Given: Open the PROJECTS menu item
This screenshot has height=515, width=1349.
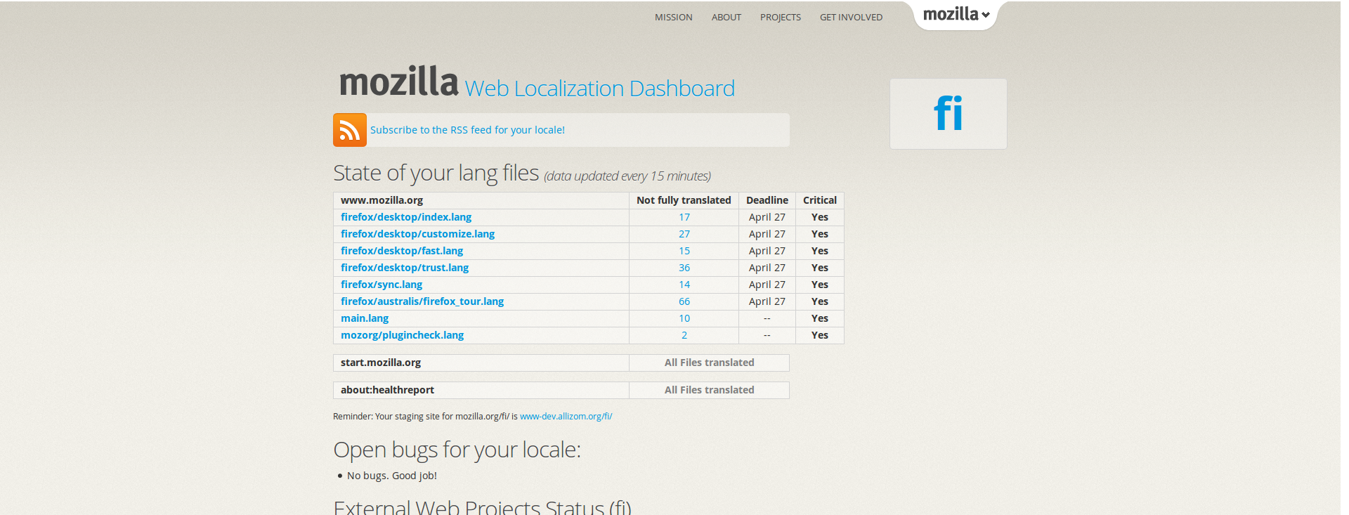Looking at the screenshot, I should 781,18.
